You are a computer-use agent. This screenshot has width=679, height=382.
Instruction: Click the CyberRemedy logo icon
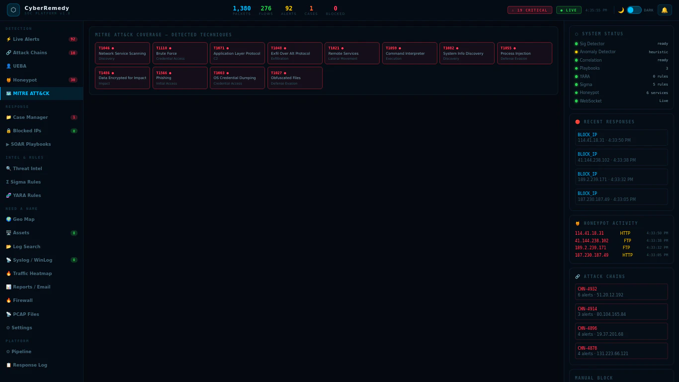click(13, 9)
